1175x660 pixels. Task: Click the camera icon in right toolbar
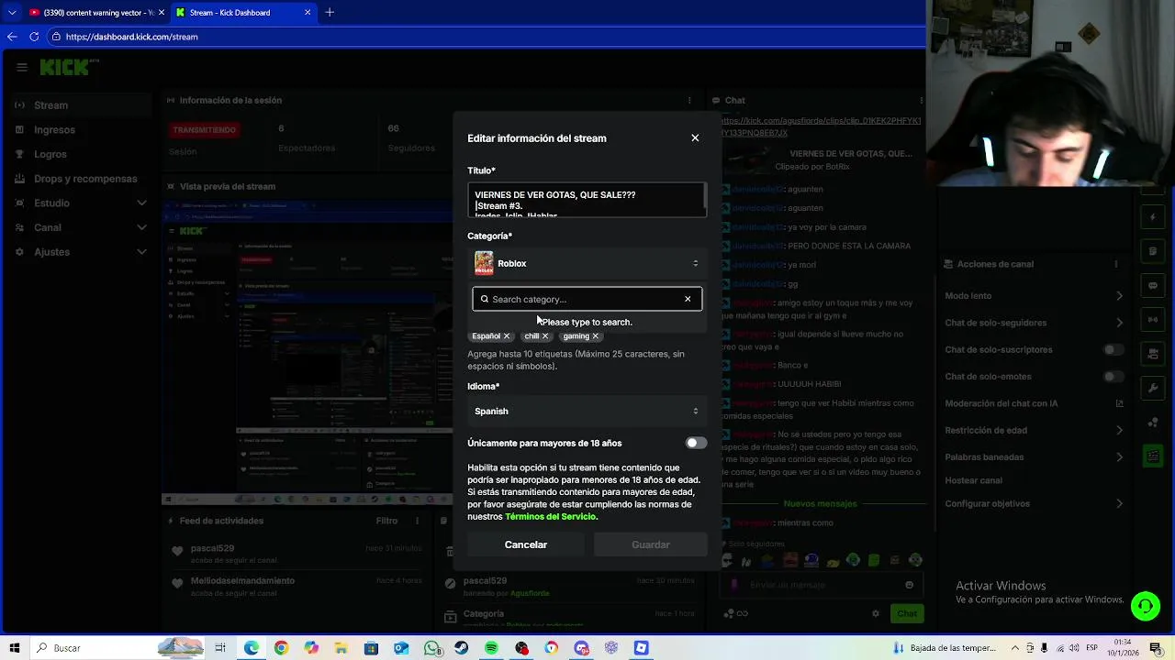[1153, 353]
